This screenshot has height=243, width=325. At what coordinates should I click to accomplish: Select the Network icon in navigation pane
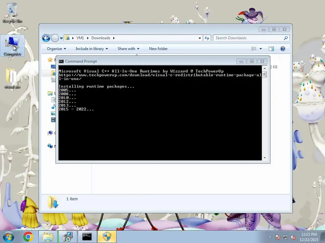[x=50, y=146]
